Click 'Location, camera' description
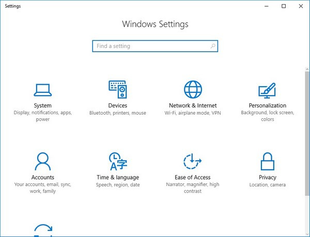Screen dimensions: 310x237 click(267, 185)
